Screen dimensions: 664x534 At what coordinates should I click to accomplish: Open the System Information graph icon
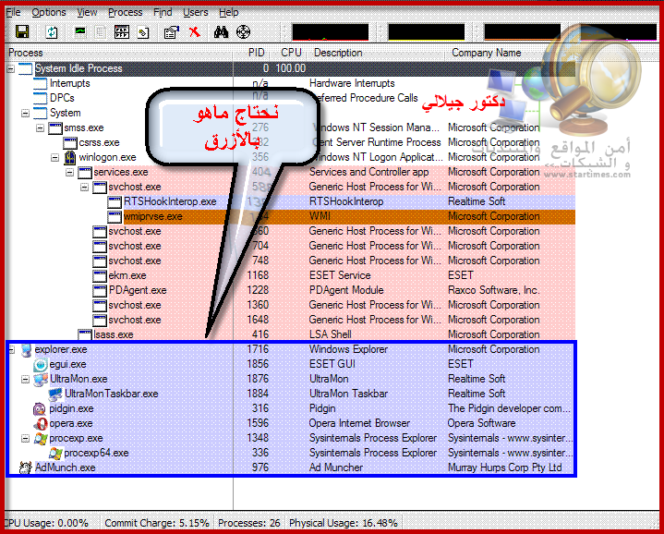click(80, 32)
